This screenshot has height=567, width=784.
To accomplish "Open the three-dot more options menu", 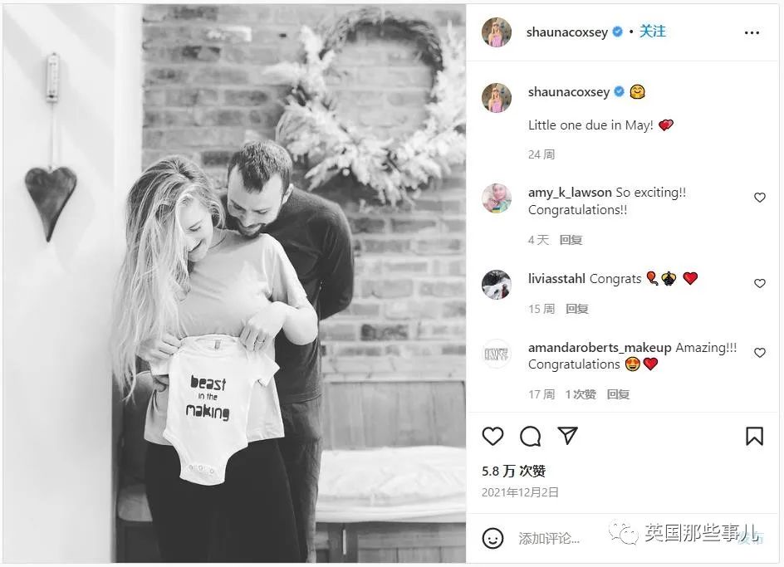I will coord(752,33).
